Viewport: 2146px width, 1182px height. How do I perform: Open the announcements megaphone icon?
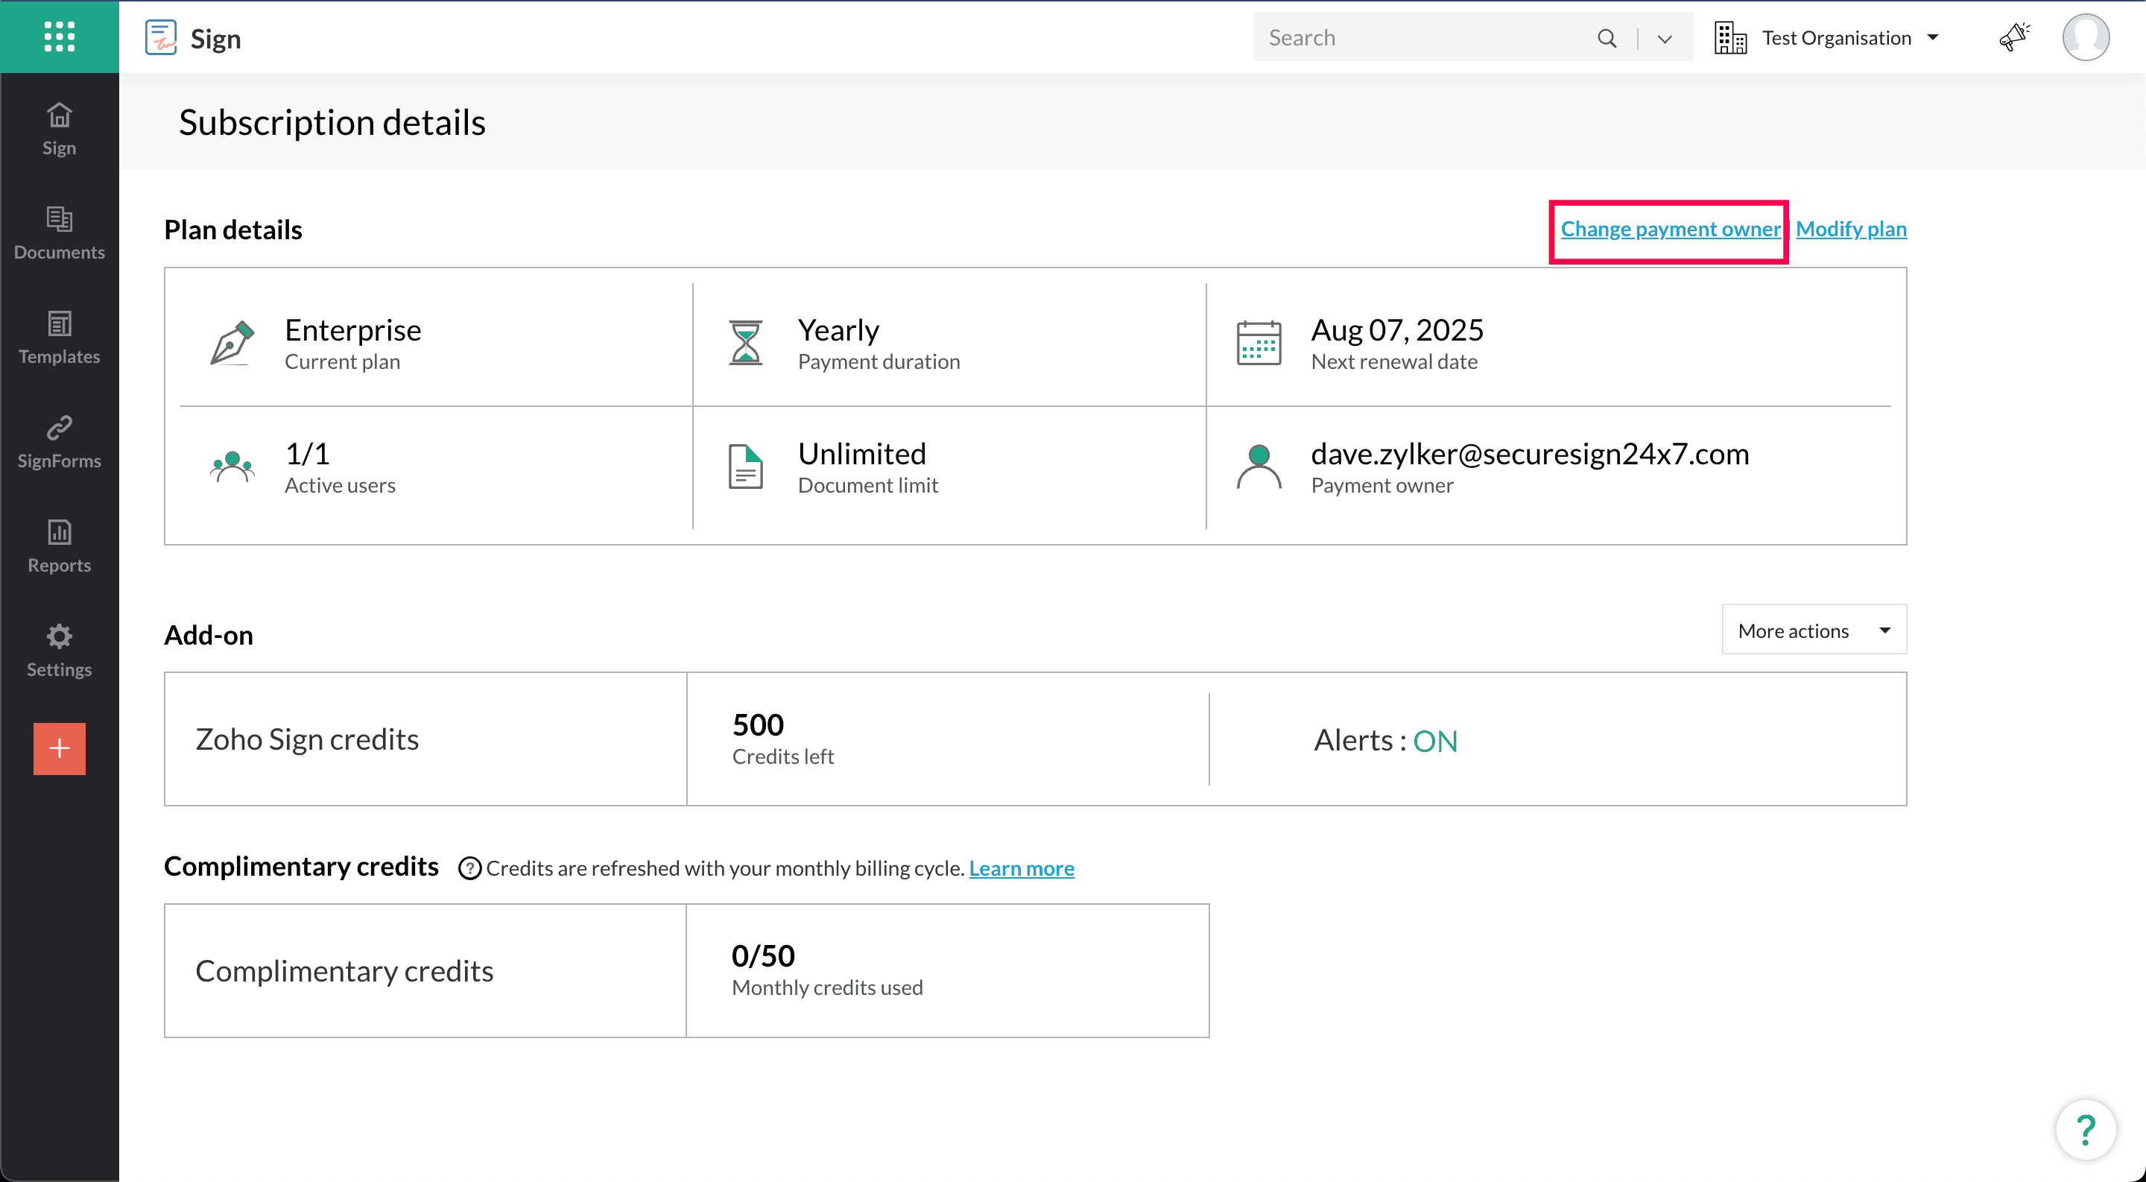tap(2013, 37)
